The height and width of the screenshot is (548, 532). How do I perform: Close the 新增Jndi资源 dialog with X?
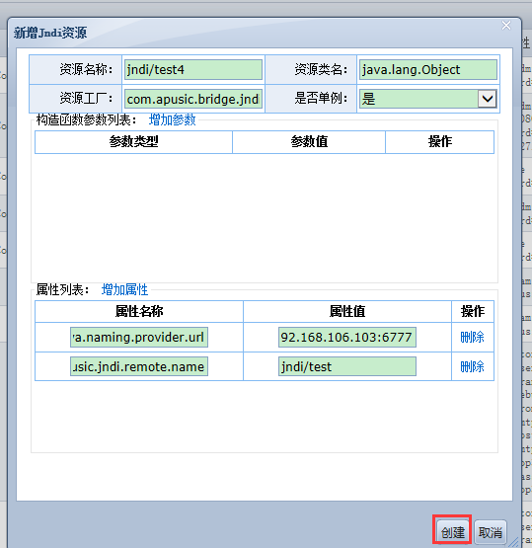[x=506, y=26]
